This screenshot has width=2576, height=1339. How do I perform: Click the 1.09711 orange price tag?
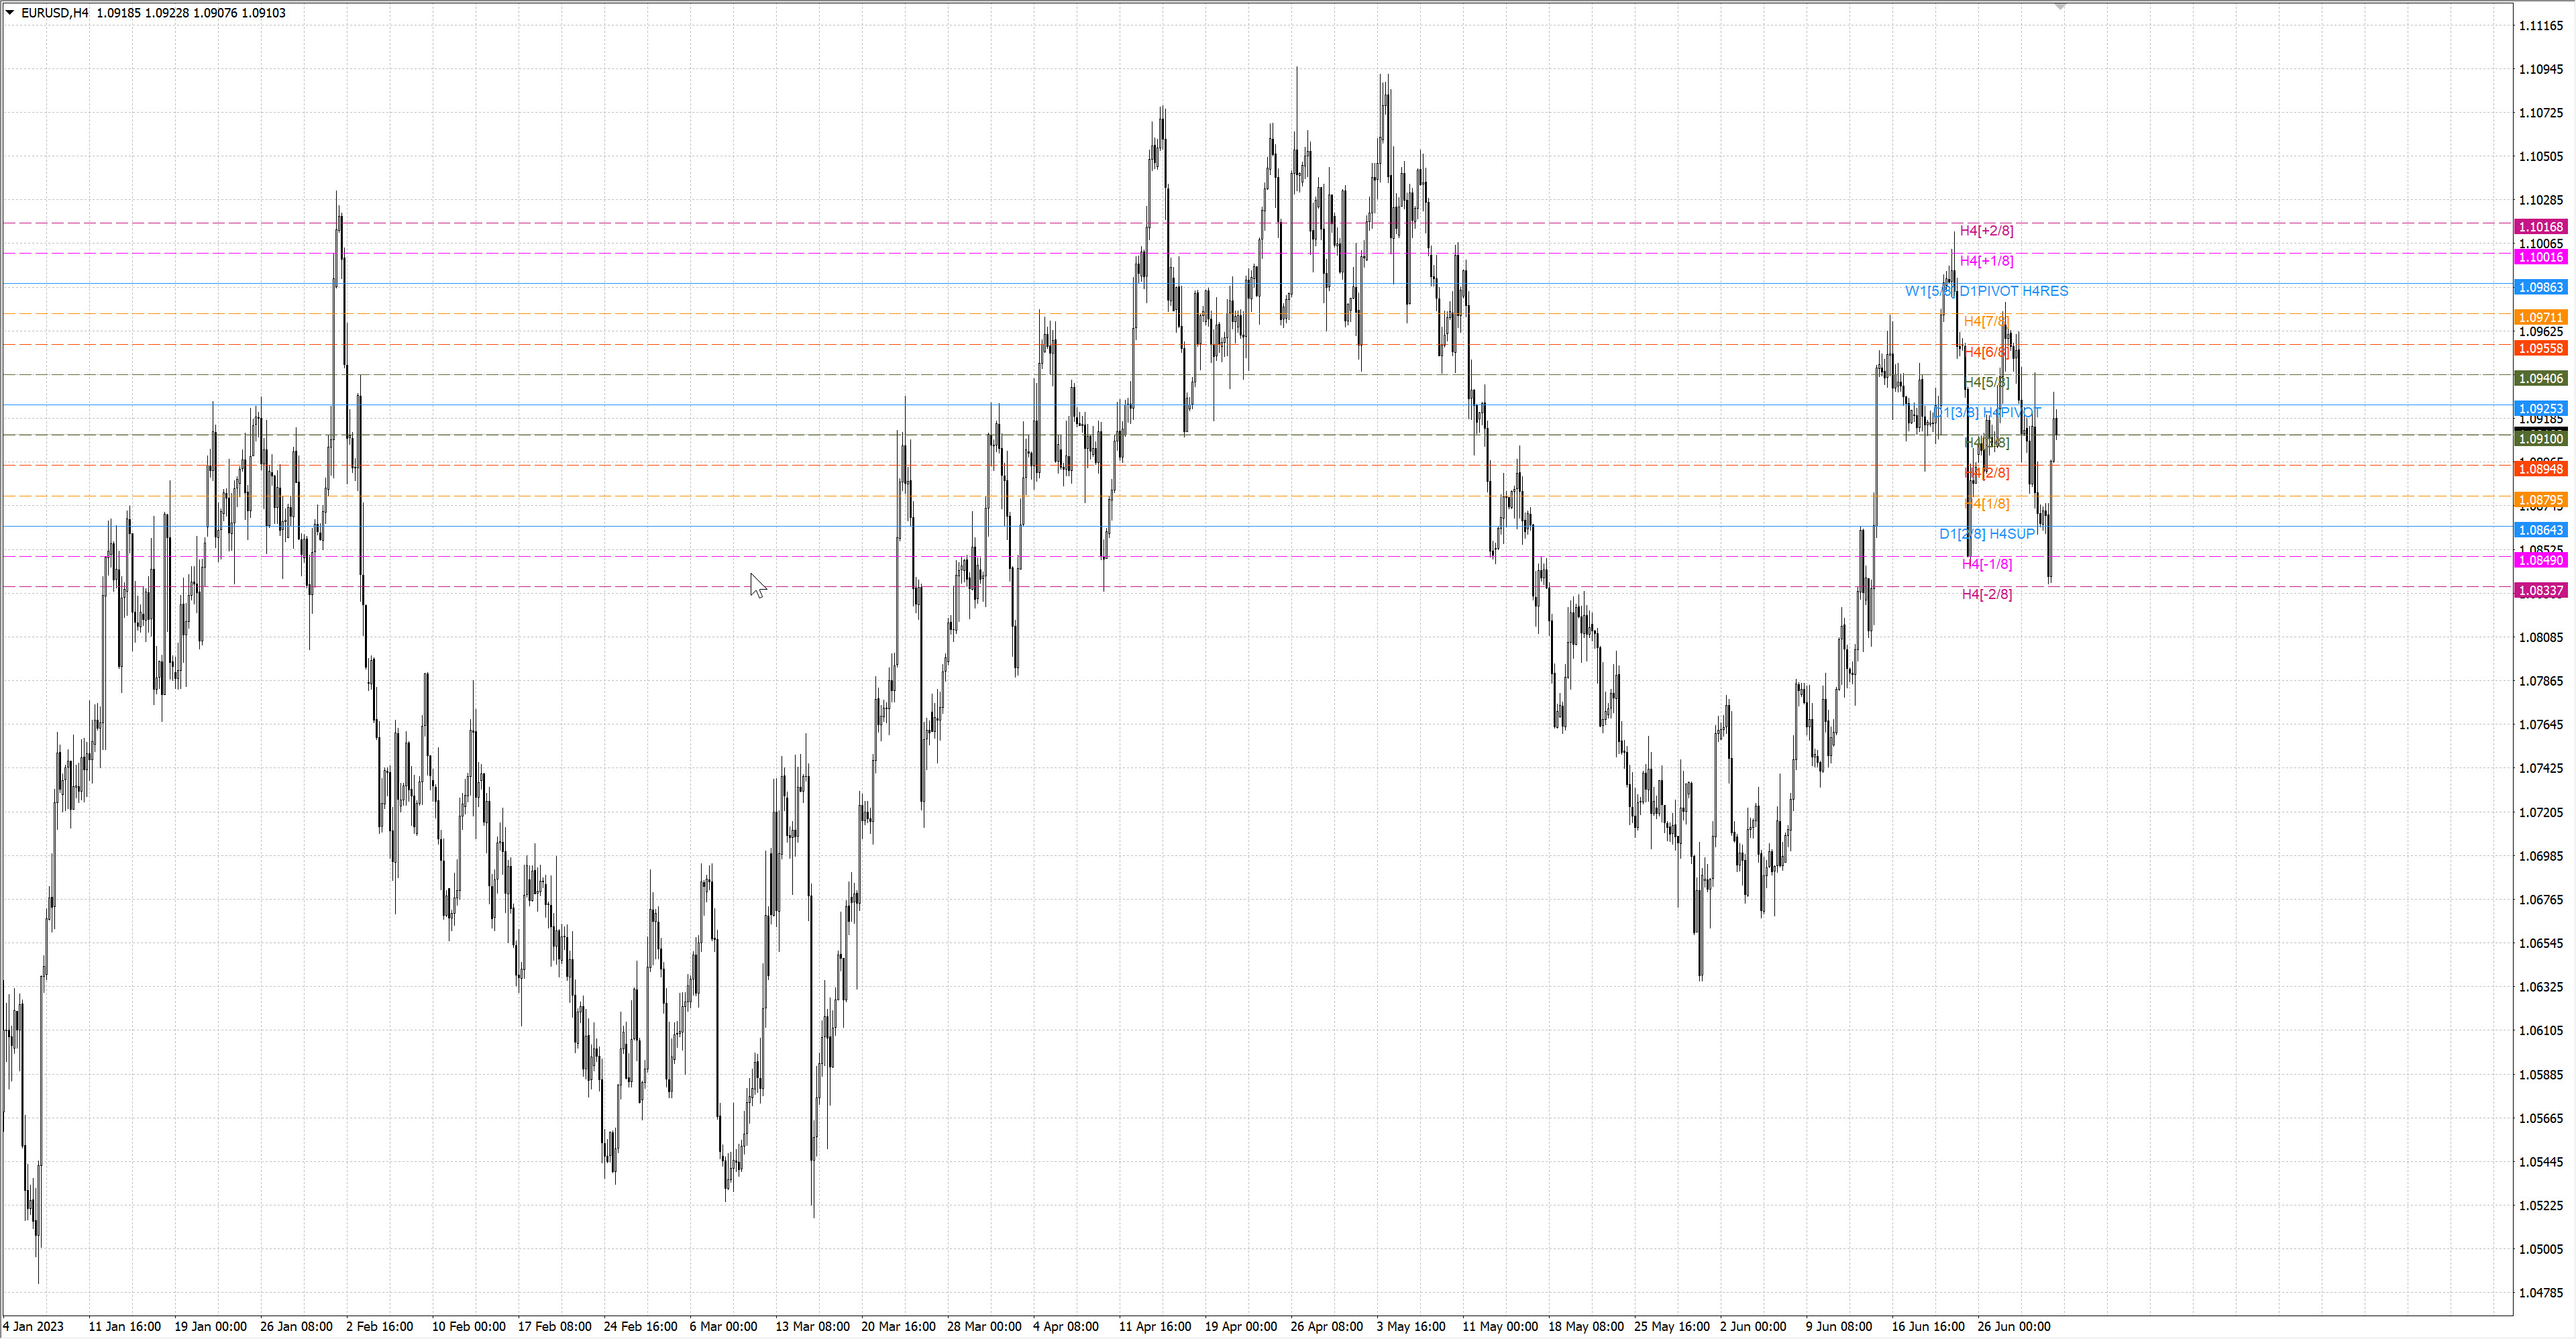[2540, 318]
